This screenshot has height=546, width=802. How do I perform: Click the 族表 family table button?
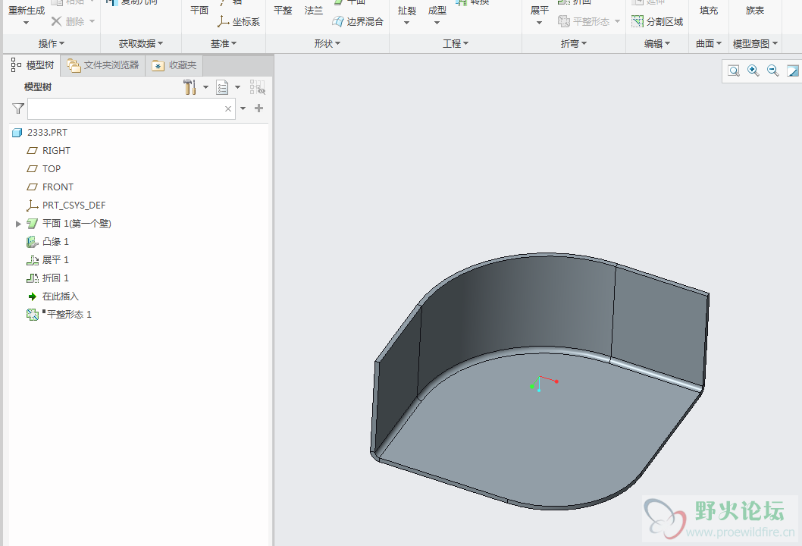coord(754,10)
